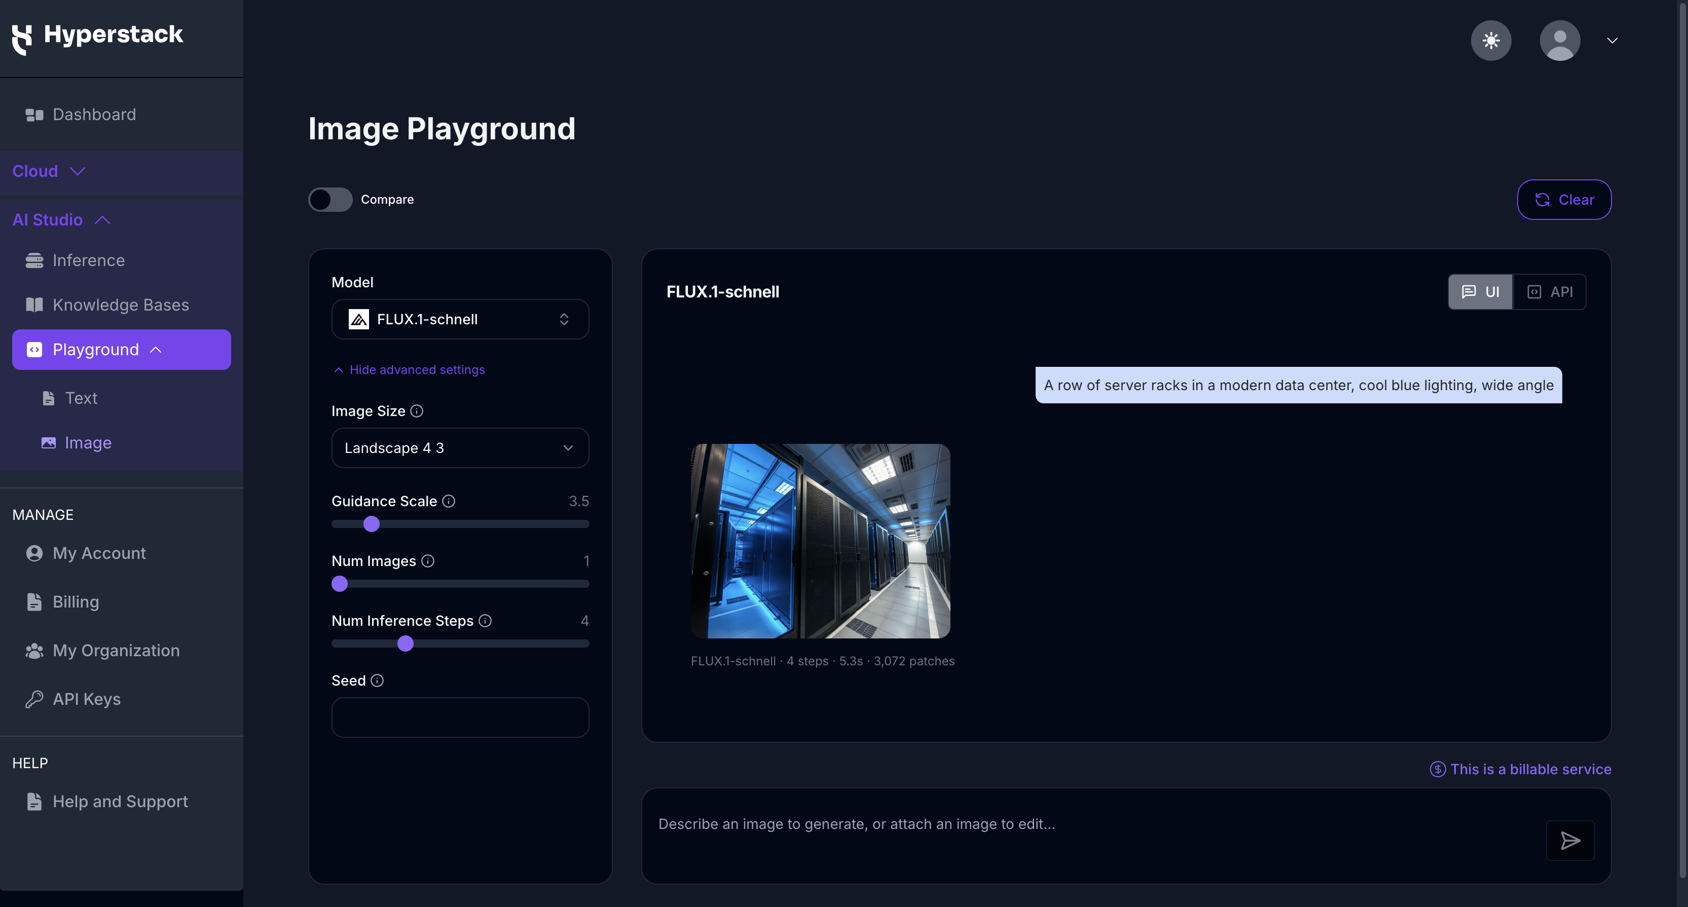
Task: Show info tooltip for Image Size
Action: [x=417, y=410]
